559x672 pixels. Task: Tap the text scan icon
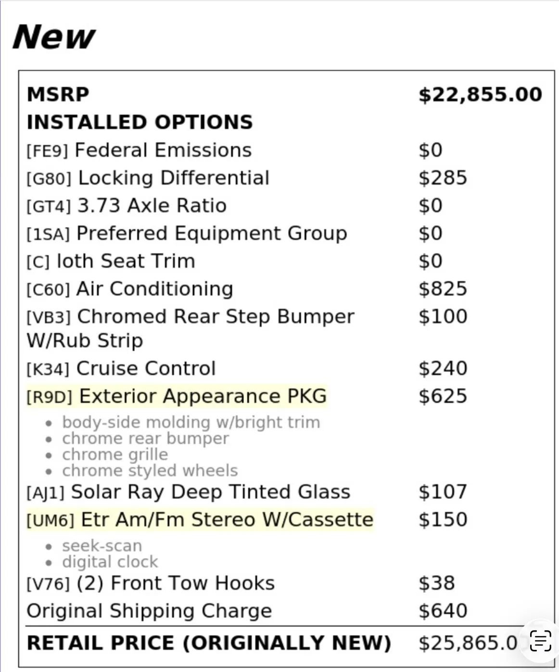pyautogui.click(x=540, y=641)
